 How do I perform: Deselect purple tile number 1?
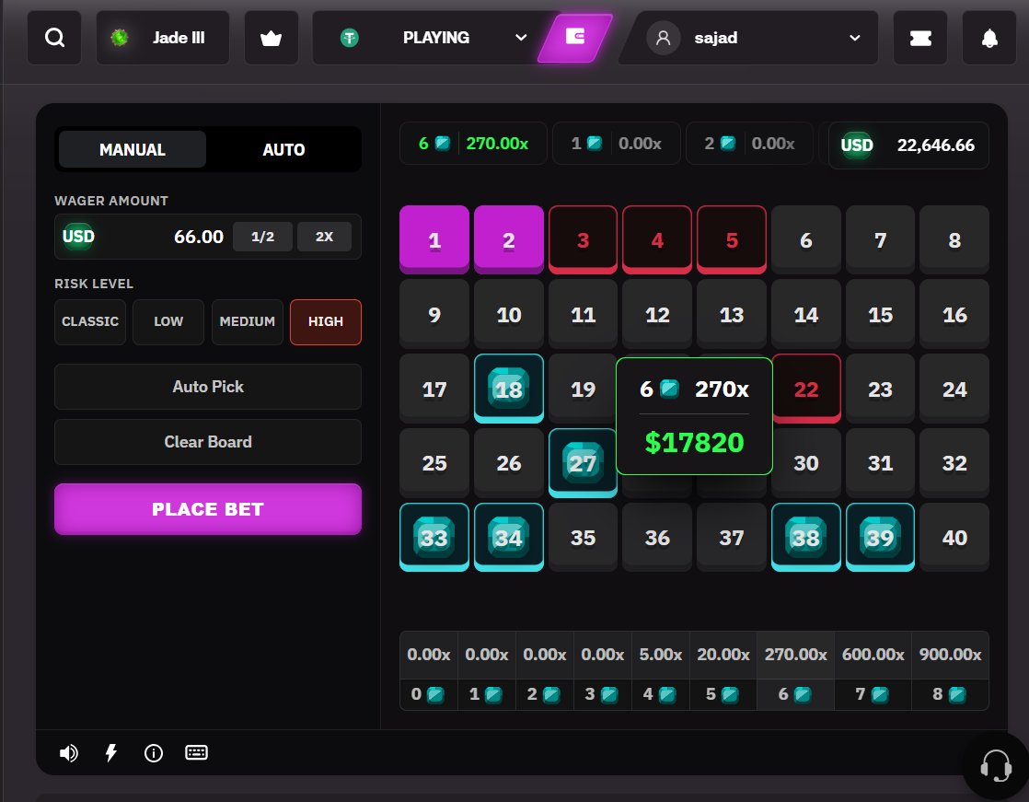click(434, 240)
